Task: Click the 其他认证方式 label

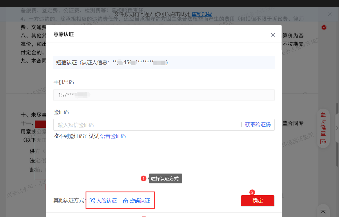Action: [x=69, y=200]
